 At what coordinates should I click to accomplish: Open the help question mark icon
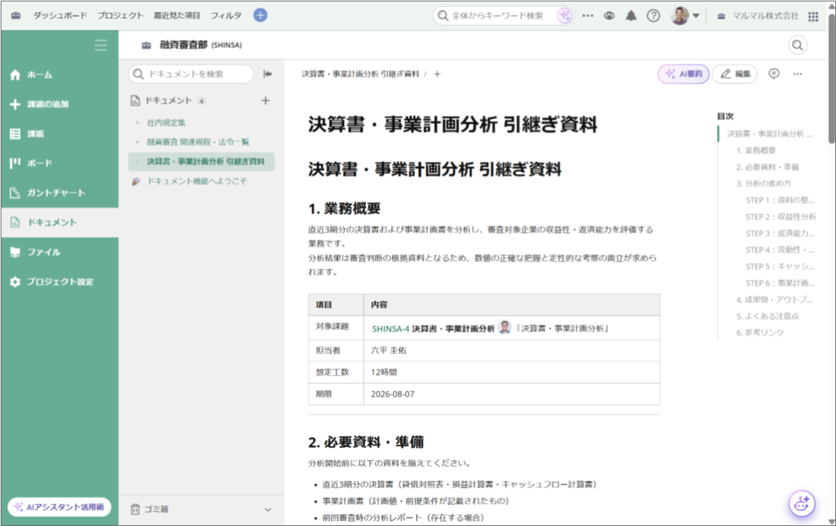pos(653,15)
